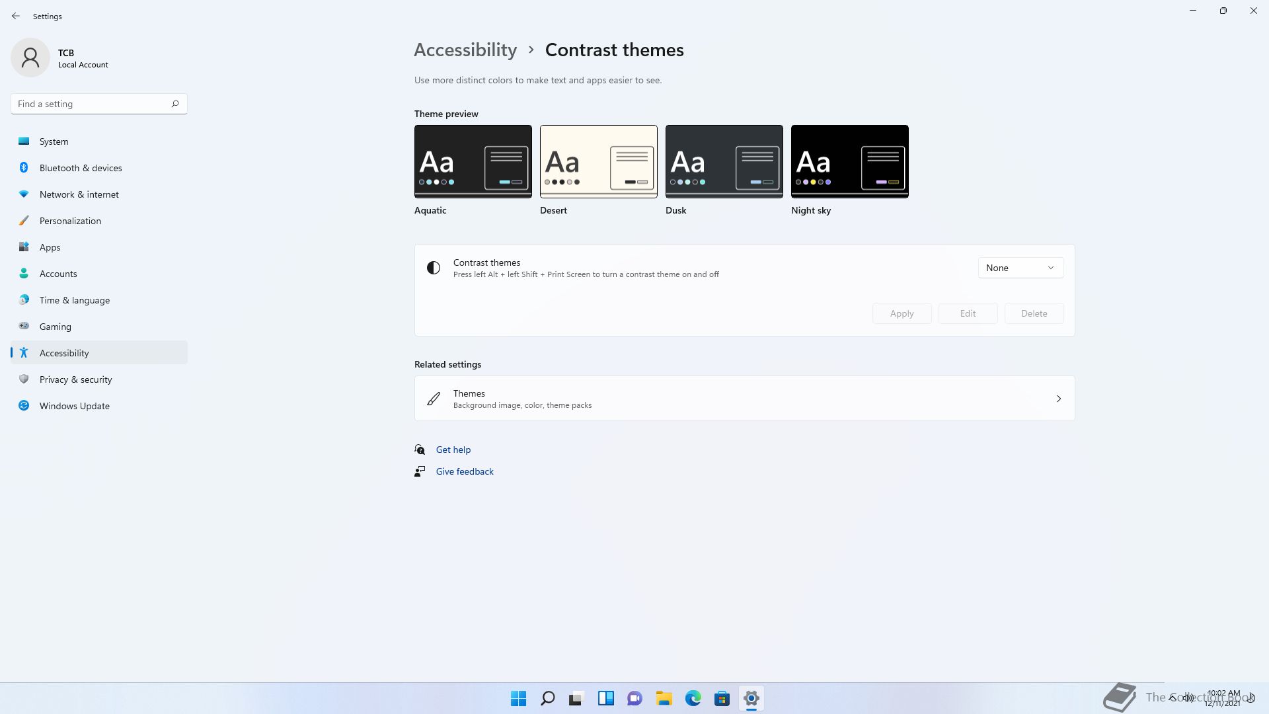Go to Personalization settings
This screenshot has width=1269, height=714.
pos(70,221)
